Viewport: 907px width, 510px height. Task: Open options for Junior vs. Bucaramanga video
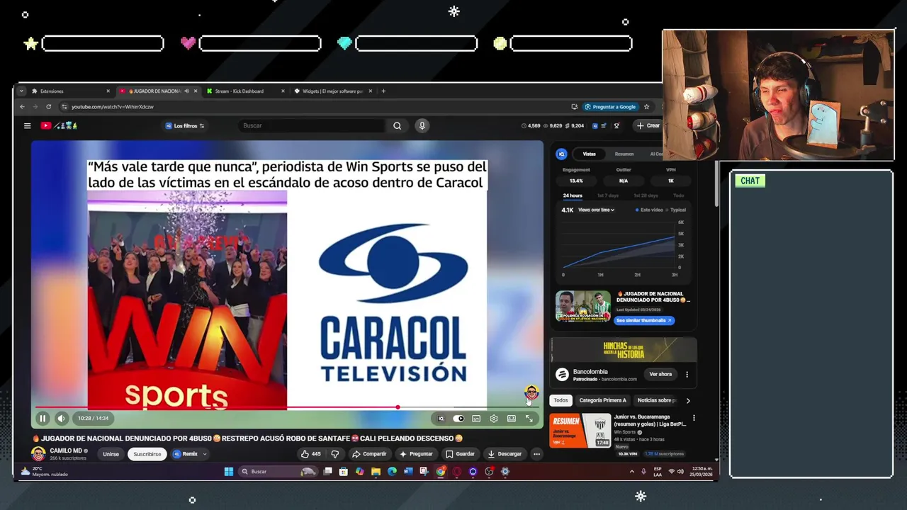[694, 418]
